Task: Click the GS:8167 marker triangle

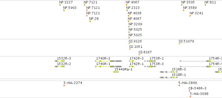Action: 139,55
